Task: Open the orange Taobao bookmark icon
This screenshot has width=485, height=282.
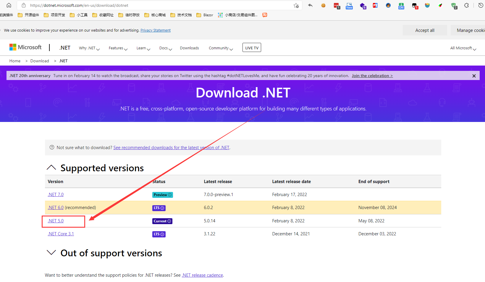Action: tap(265, 15)
